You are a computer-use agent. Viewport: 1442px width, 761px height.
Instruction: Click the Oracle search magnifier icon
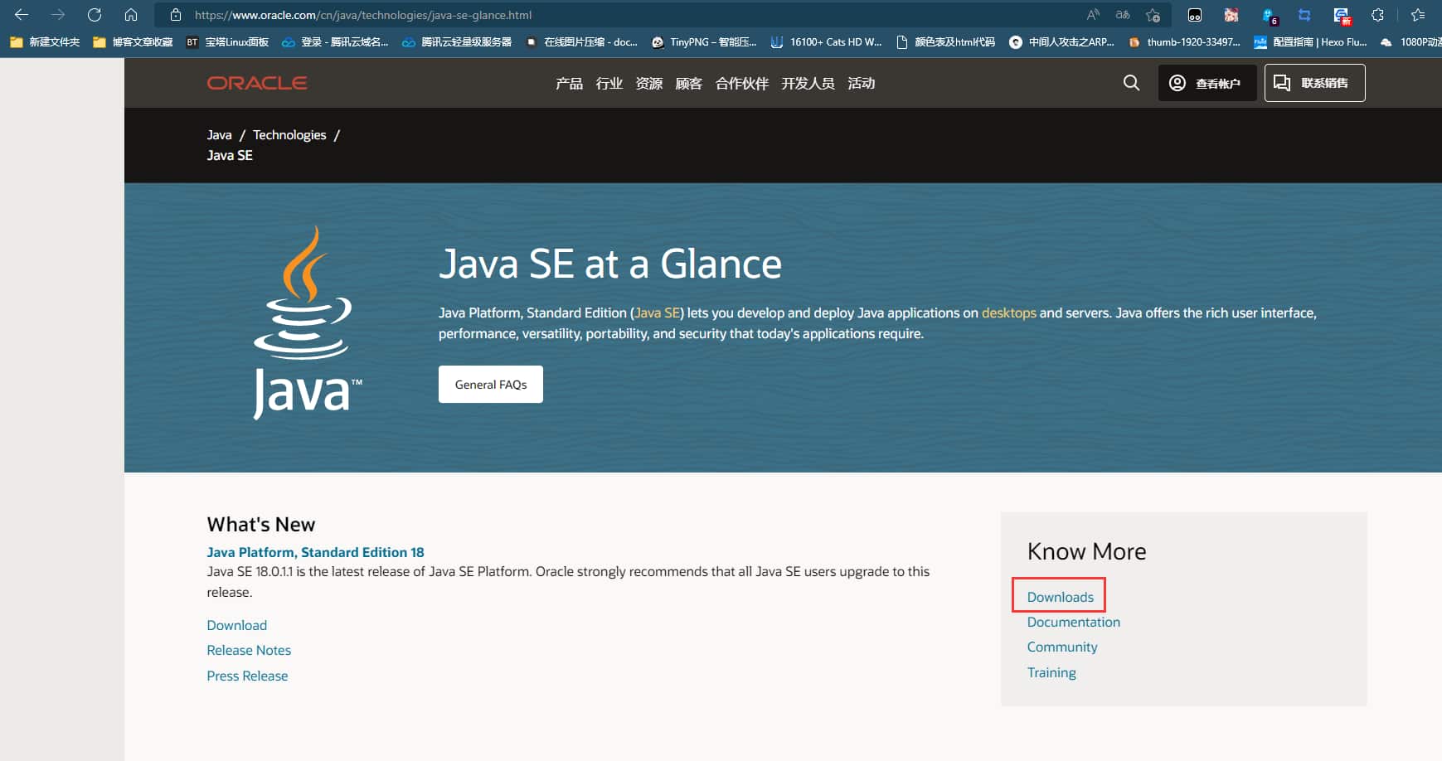(1131, 83)
